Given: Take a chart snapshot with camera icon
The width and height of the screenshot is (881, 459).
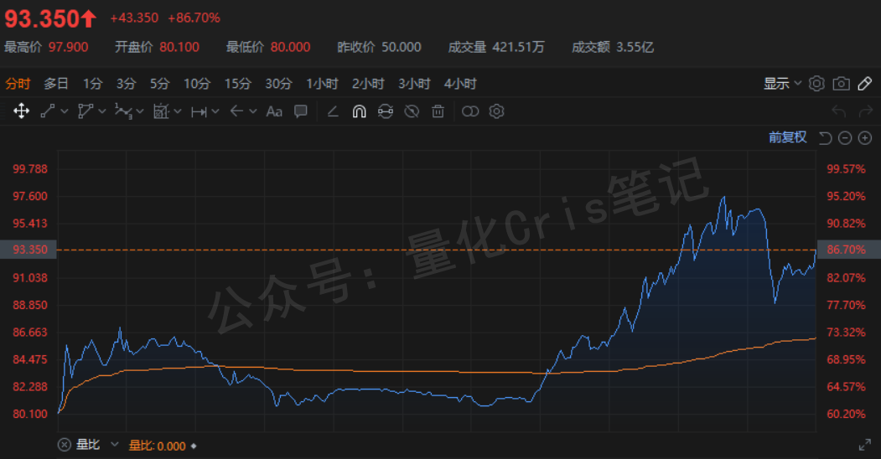Looking at the screenshot, I should point(841,84).
